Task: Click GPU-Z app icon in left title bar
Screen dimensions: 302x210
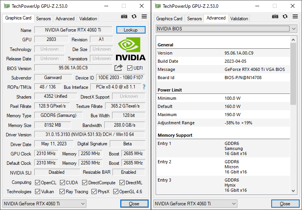Action: 7,6
